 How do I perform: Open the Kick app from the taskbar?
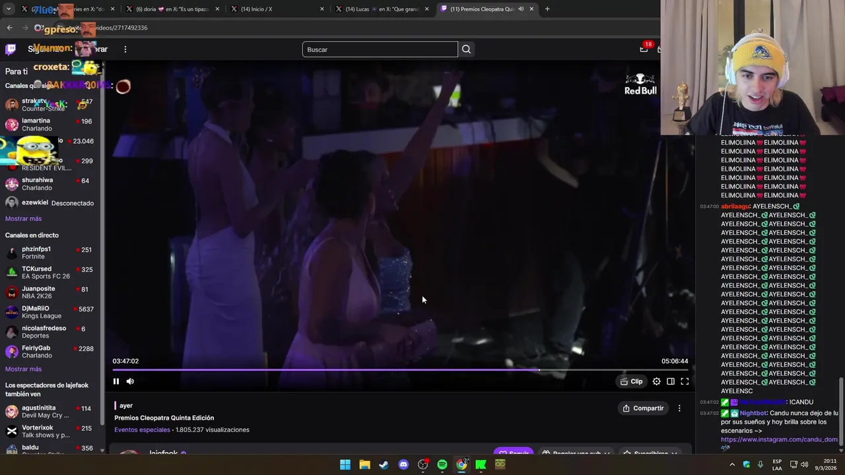(481, 464)
